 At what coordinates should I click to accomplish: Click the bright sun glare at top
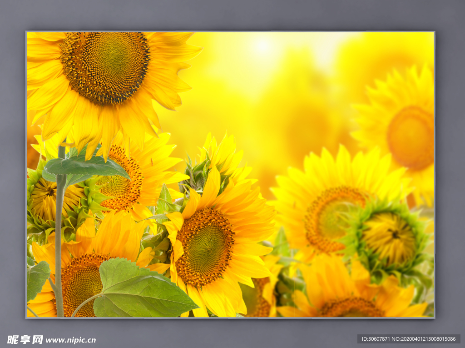262,45
